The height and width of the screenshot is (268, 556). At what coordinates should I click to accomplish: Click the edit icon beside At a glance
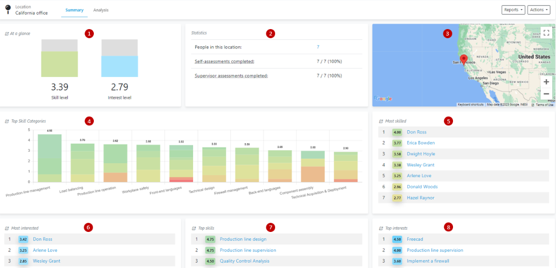(6, 33)
